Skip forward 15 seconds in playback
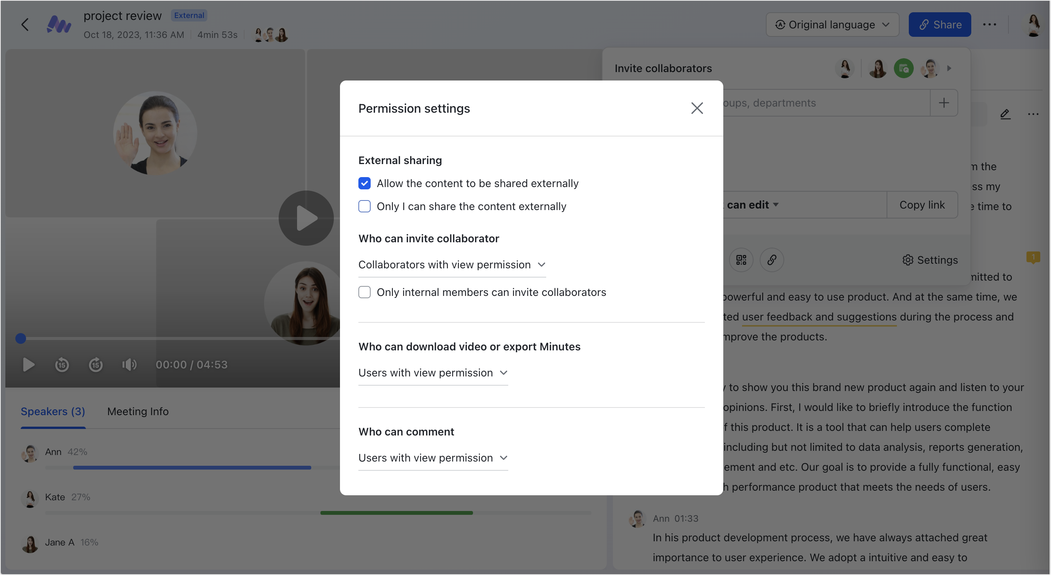Image resolution: width=1051 pixels, height=575 pixels. tap(95, 365)
